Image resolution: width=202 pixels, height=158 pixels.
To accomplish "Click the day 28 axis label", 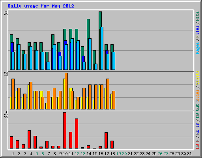I will (172, 154).
